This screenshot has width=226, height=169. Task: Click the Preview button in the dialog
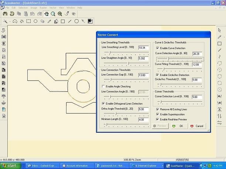point(160,126)
